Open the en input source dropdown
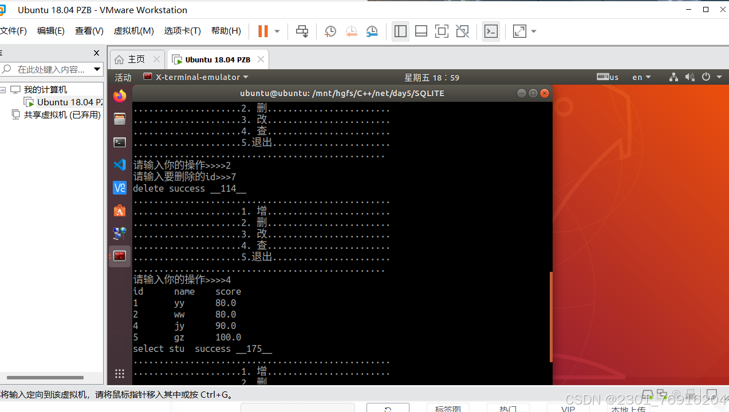The width and height of the screenshot is (729, 412). point(641,77)
